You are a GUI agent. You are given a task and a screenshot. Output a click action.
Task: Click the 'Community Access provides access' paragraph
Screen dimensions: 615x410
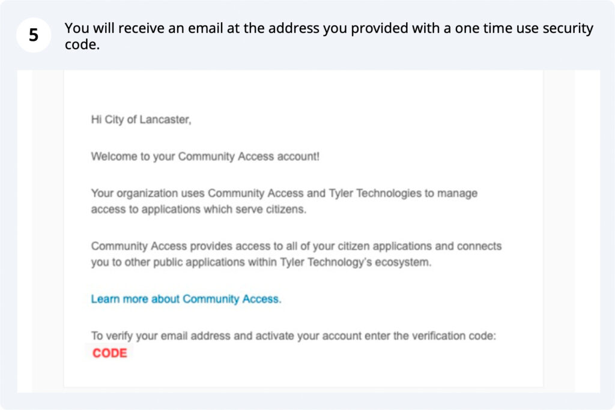296,254
